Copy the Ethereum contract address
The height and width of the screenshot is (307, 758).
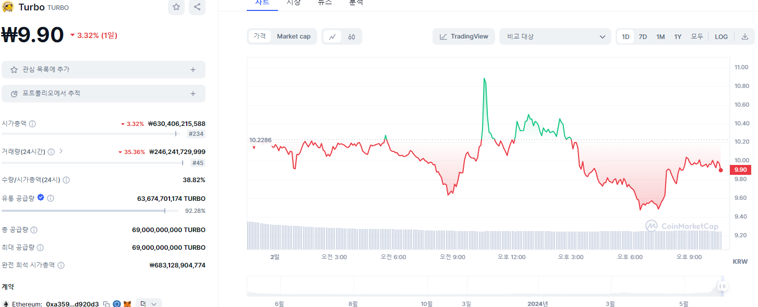point(106,304)
